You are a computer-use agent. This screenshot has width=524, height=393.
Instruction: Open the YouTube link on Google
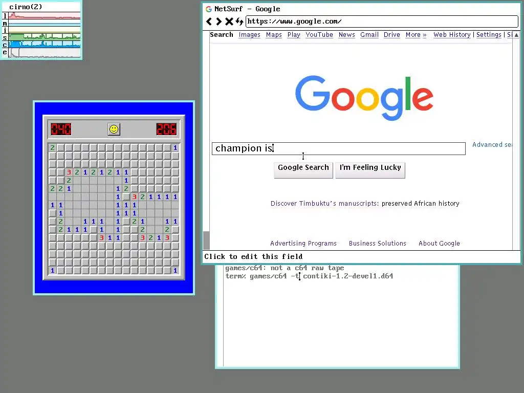click(x=319, y=35)
